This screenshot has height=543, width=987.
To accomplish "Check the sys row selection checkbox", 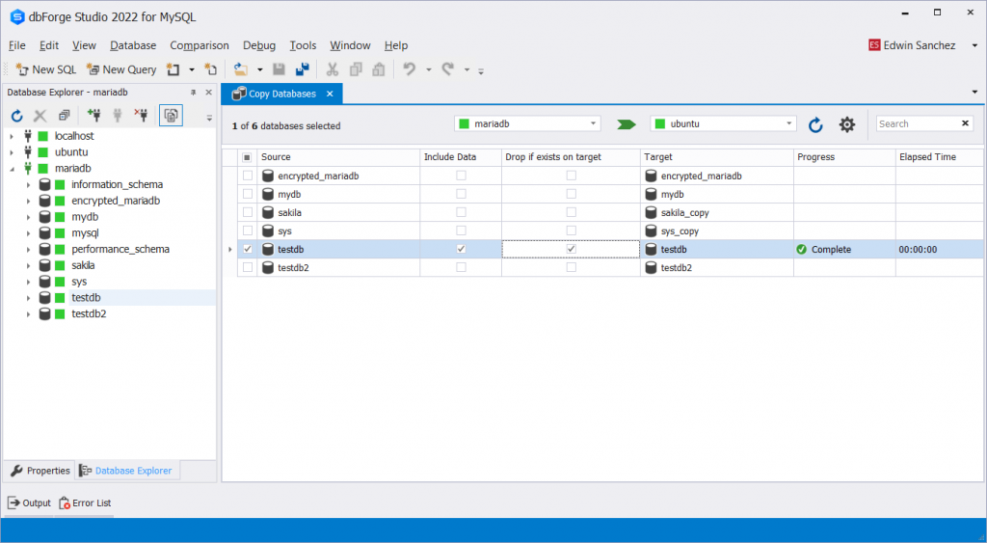I will pyautogui.click(x=248, y=231).
